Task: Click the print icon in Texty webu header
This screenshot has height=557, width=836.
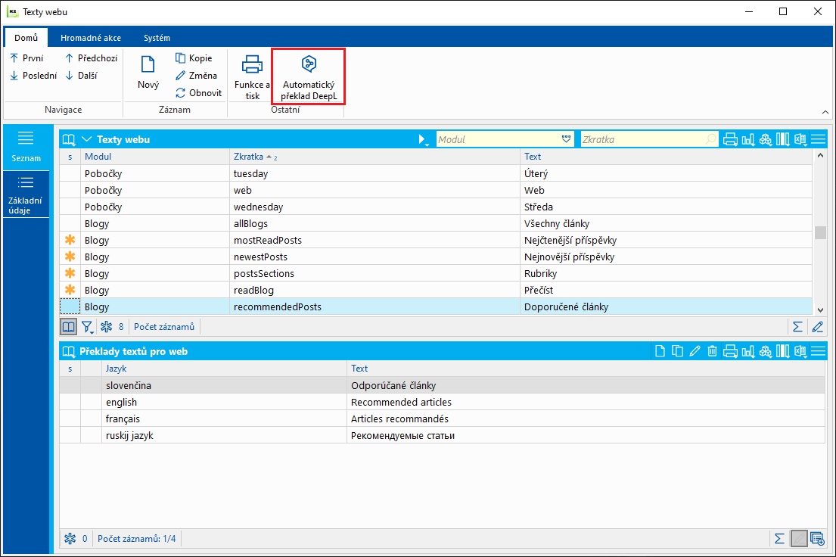Action: click(x=730, y=139)
